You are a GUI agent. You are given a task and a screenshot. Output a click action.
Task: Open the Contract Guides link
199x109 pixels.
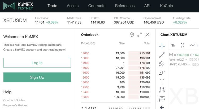pos(14,100)
